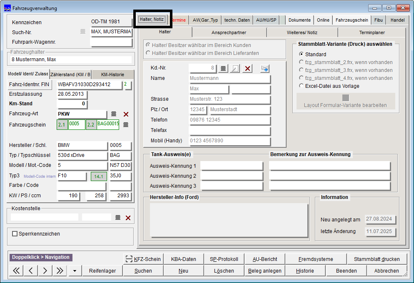The height and width of the screenshot is (283, 414).
Task: Open navigation dropdown arrow beside Reifenlager
Action: (x=75, y=271)
